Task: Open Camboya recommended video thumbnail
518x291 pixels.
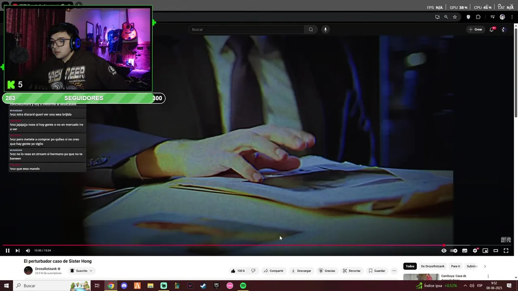Action: coord(421,277)
